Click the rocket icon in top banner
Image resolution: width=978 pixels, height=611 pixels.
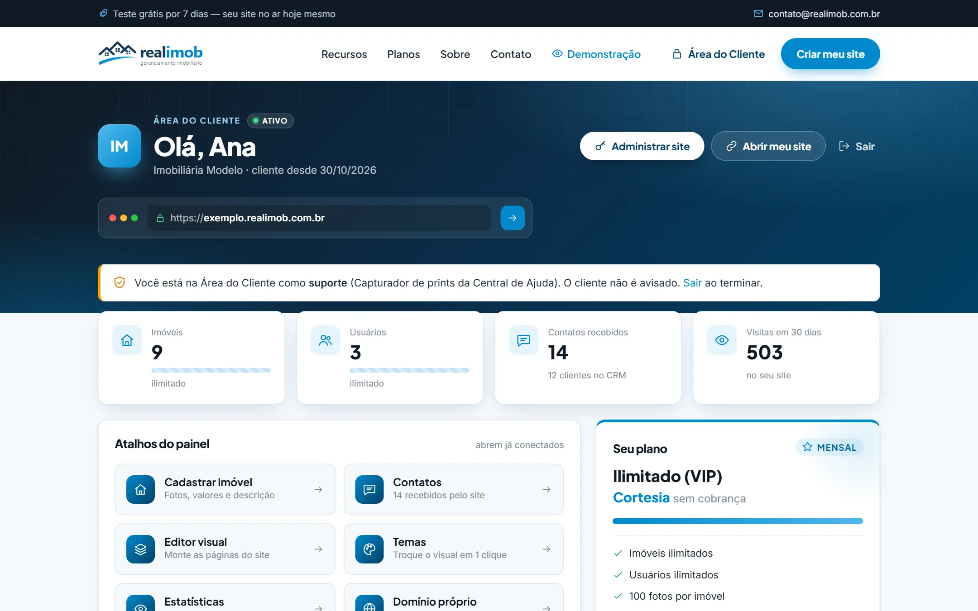(103, 14)
